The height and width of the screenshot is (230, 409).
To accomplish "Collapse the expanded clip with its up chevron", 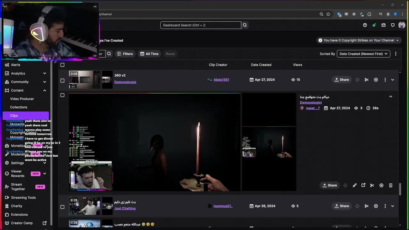I will coord(390,96).
